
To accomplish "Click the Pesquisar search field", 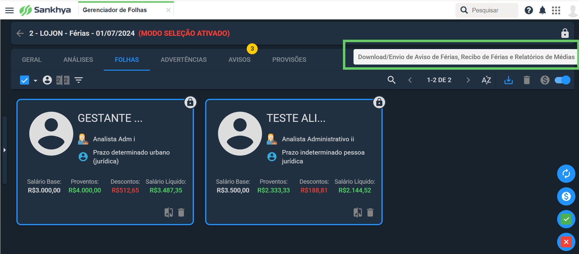I will [x=487, y=10].
